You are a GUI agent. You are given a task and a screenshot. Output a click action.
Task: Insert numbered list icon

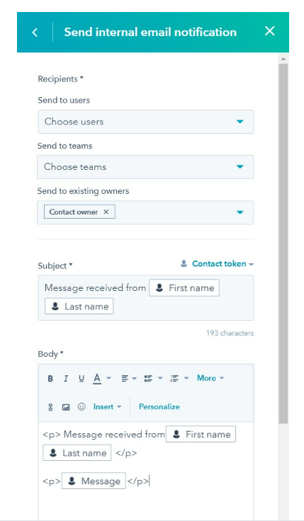pyautogui.click(x=179, y=379)
